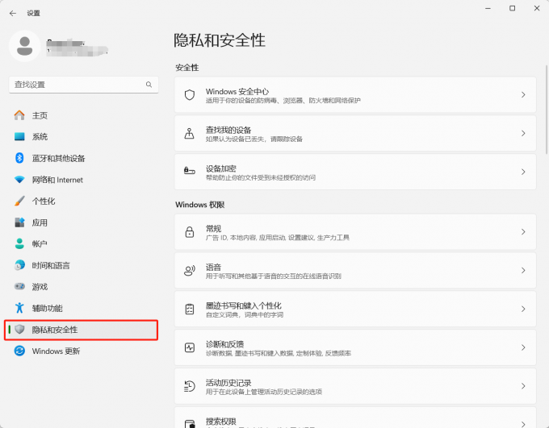Open 常规 title text
Screen dimensions: 549x428
coord(213,229)
